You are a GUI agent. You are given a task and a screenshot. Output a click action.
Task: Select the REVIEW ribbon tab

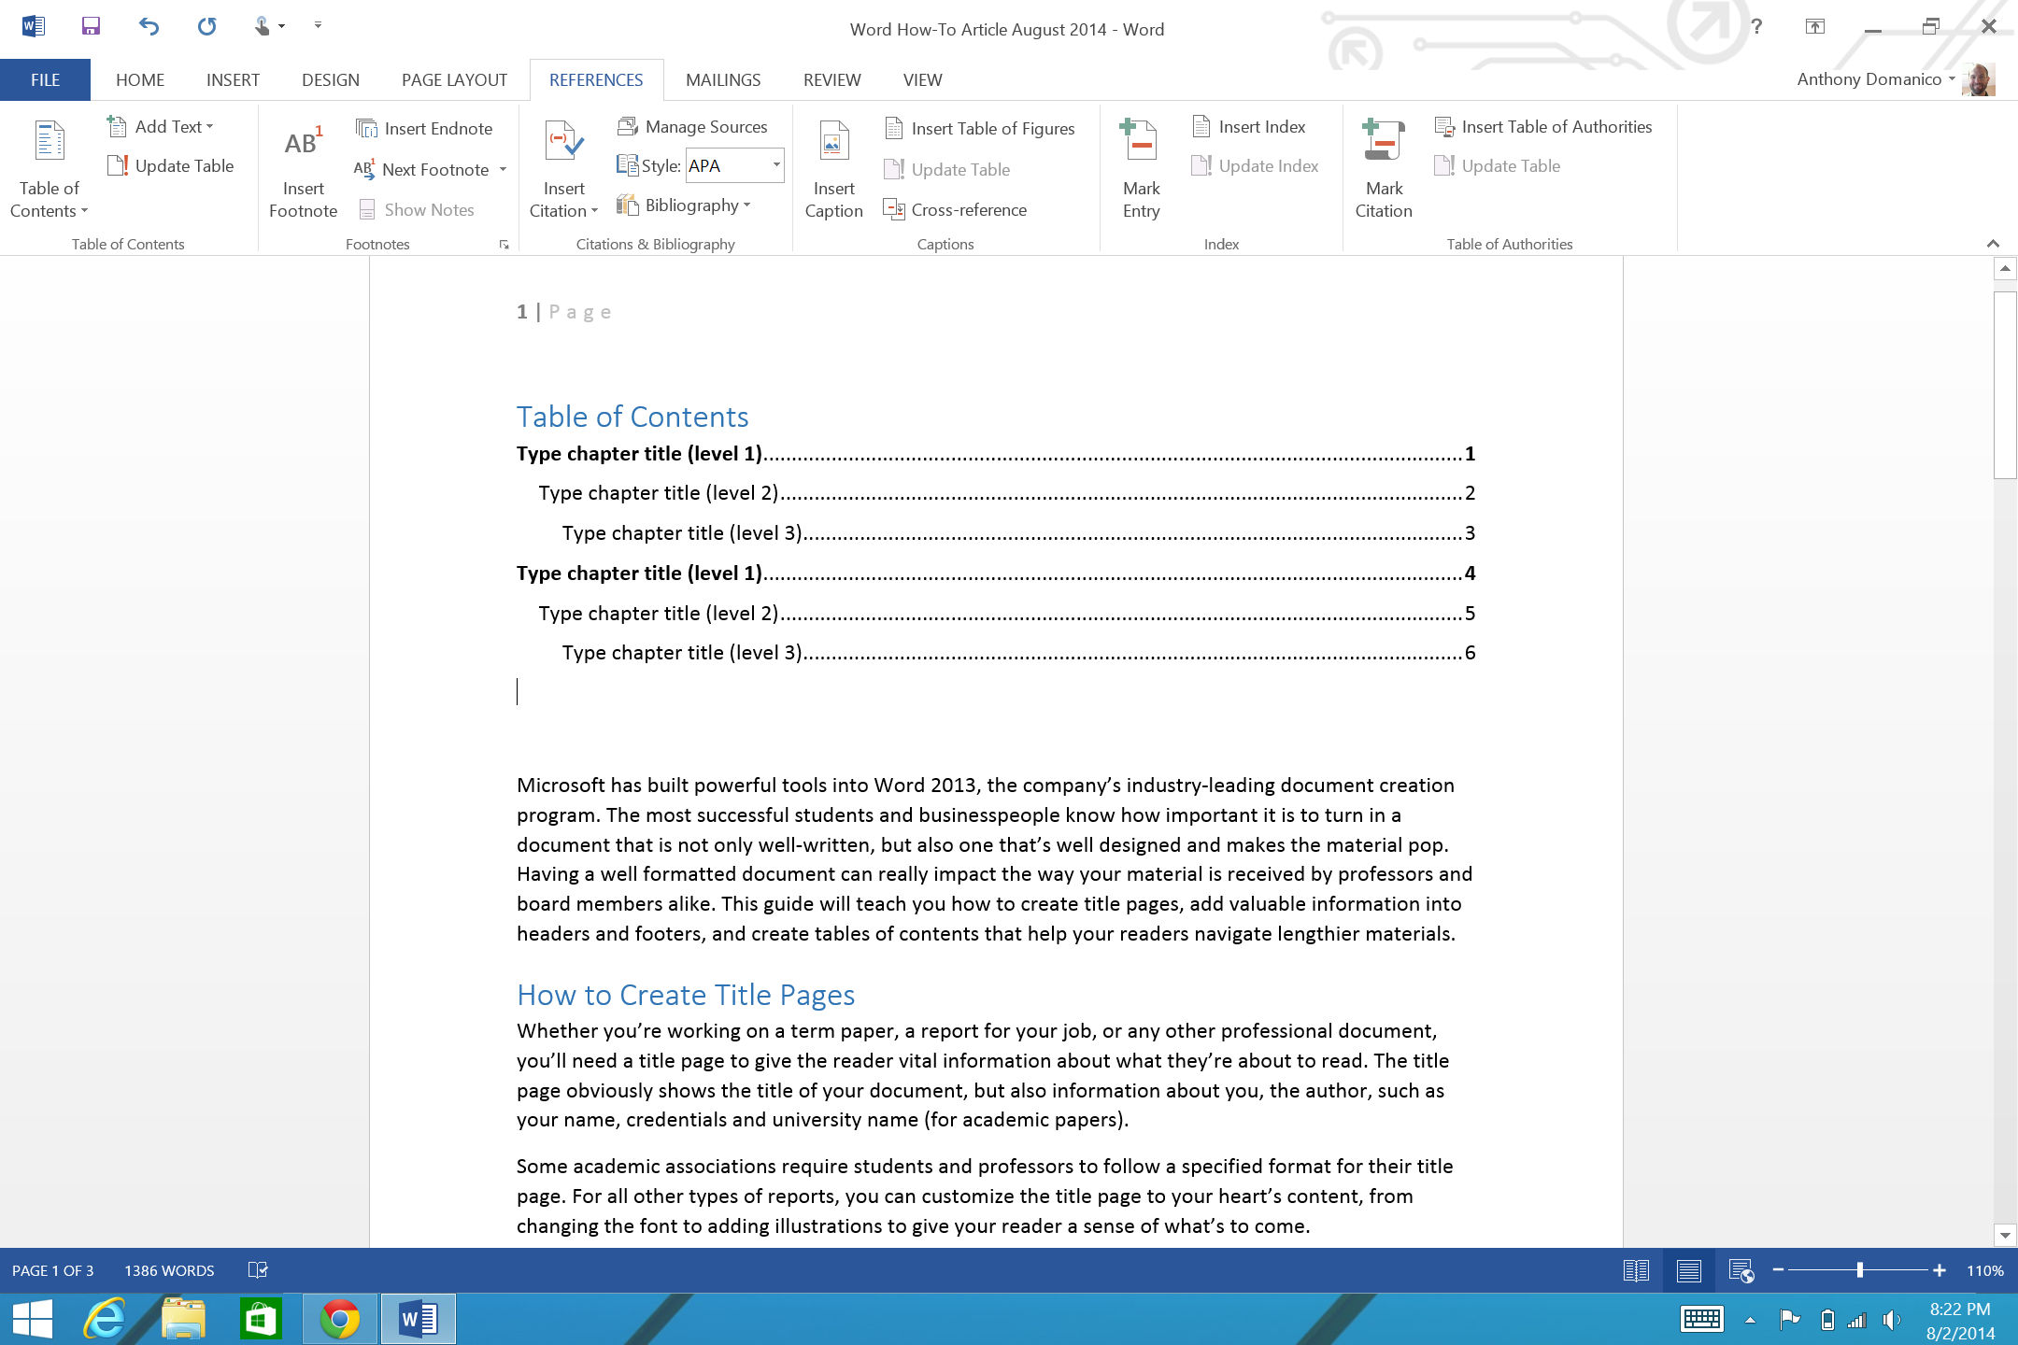tap(831, 79)
